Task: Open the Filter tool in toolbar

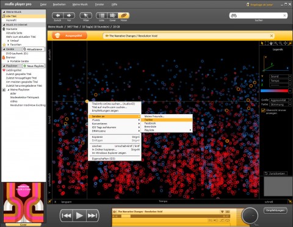Action: tap(86, 15)
